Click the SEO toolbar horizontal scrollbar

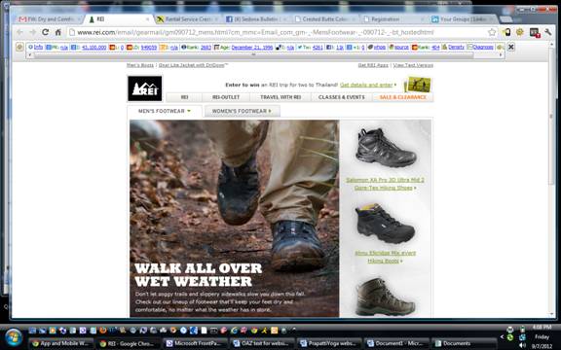[x=254, y=55]
